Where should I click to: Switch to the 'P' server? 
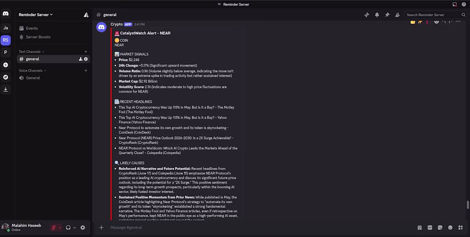pyautogui.click(x=6, y=53)
